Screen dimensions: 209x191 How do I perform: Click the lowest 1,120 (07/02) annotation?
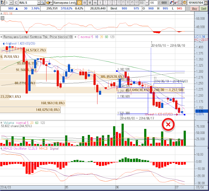click(x=161, y=114)
